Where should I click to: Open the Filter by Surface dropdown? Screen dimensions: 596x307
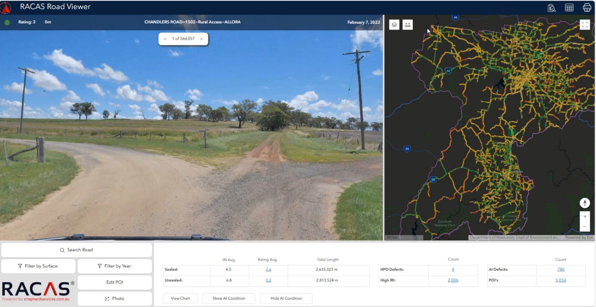[38, 266]
